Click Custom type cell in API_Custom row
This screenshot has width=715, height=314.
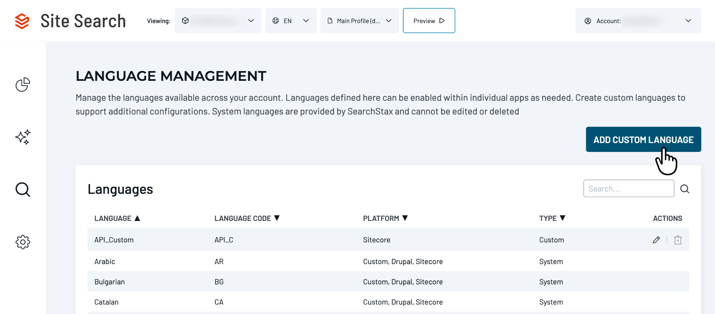click(x=552, y=240)
